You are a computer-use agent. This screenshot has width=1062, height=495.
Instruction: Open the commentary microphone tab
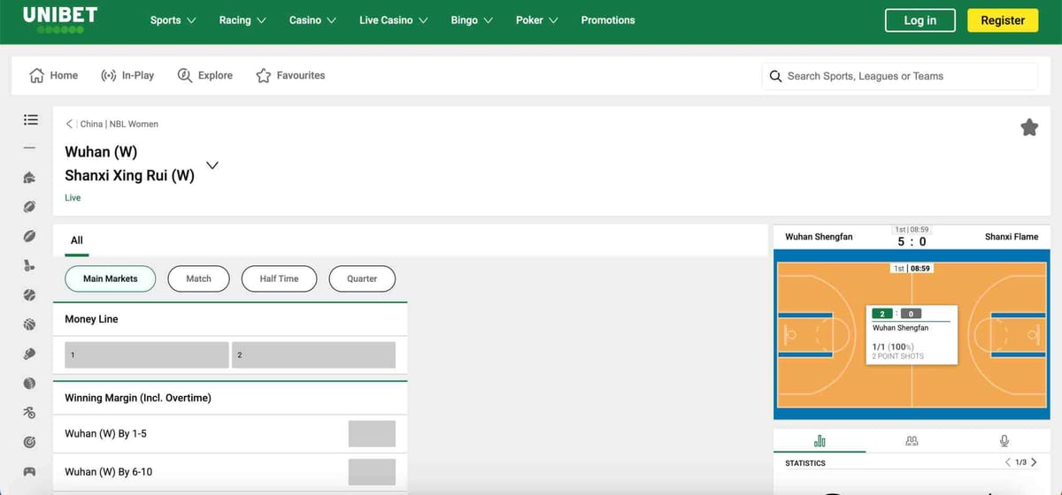[x=1004, y=441]
